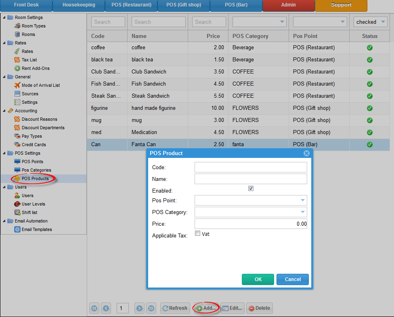
Task: Collapse the Room Settings tree node
Action: pos(4,17)
